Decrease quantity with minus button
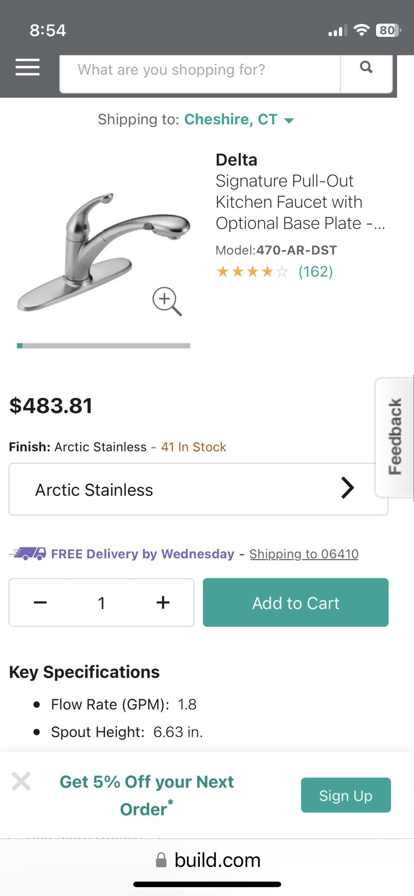 coord(41,602)
